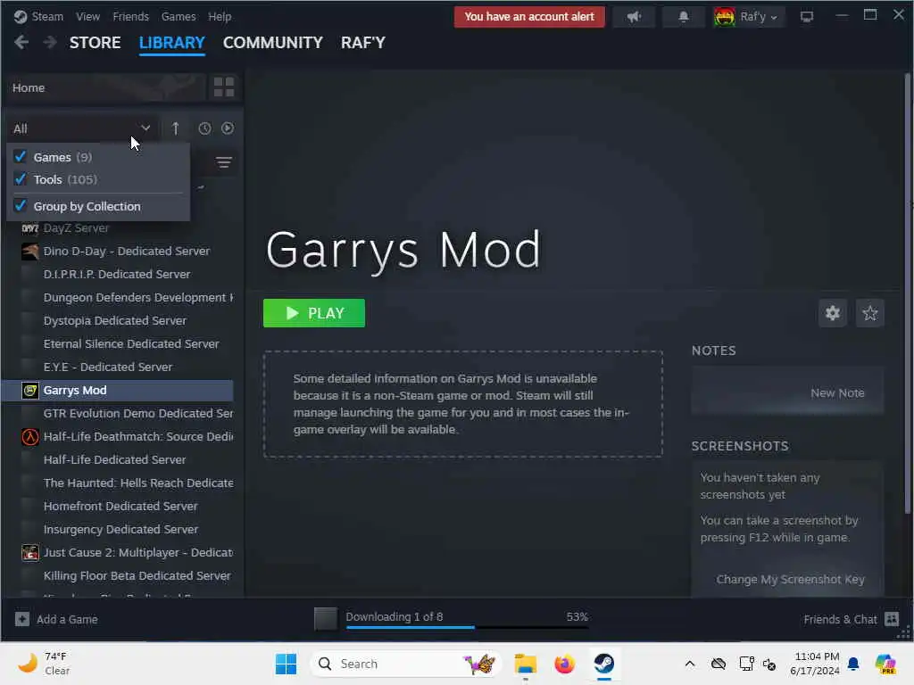Toggle Group by Collection checkbox
Viewport: 914px width, 685px height.
(x=21, y=206)
